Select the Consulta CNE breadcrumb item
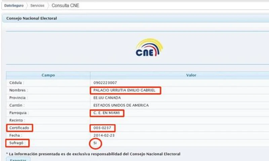 [65, 6]
